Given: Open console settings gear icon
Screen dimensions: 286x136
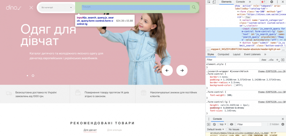Looking at the screenshot, I should [283, 124].
